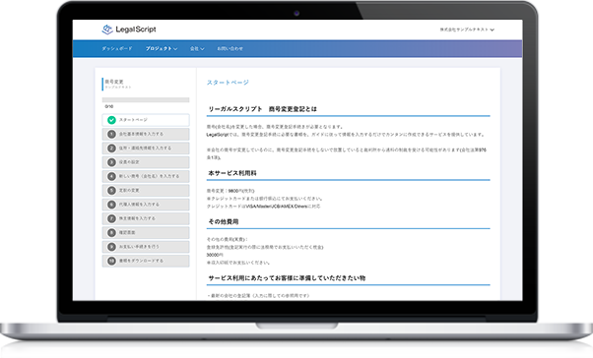Click the 0/10 progress counter
The image size is (593, 358).
[109, 107]
